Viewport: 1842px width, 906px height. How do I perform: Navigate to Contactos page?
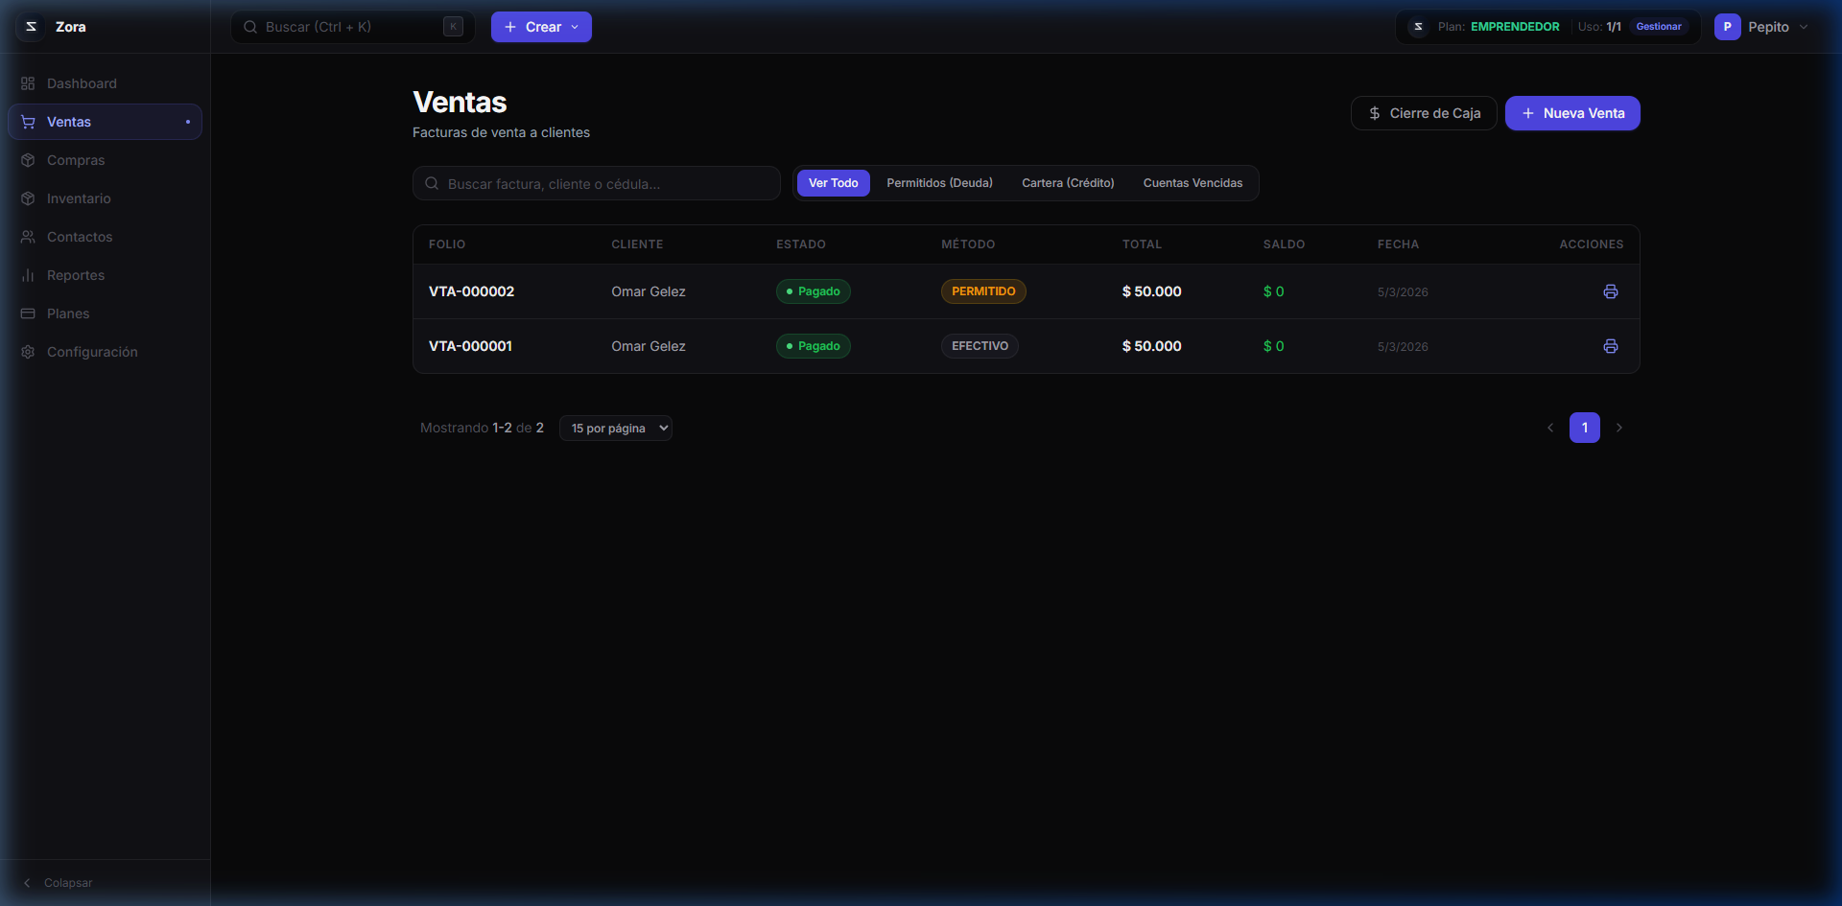80,237
